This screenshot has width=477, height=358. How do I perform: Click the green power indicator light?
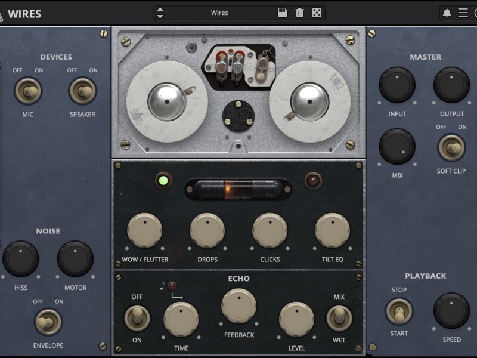pos(163,180)
